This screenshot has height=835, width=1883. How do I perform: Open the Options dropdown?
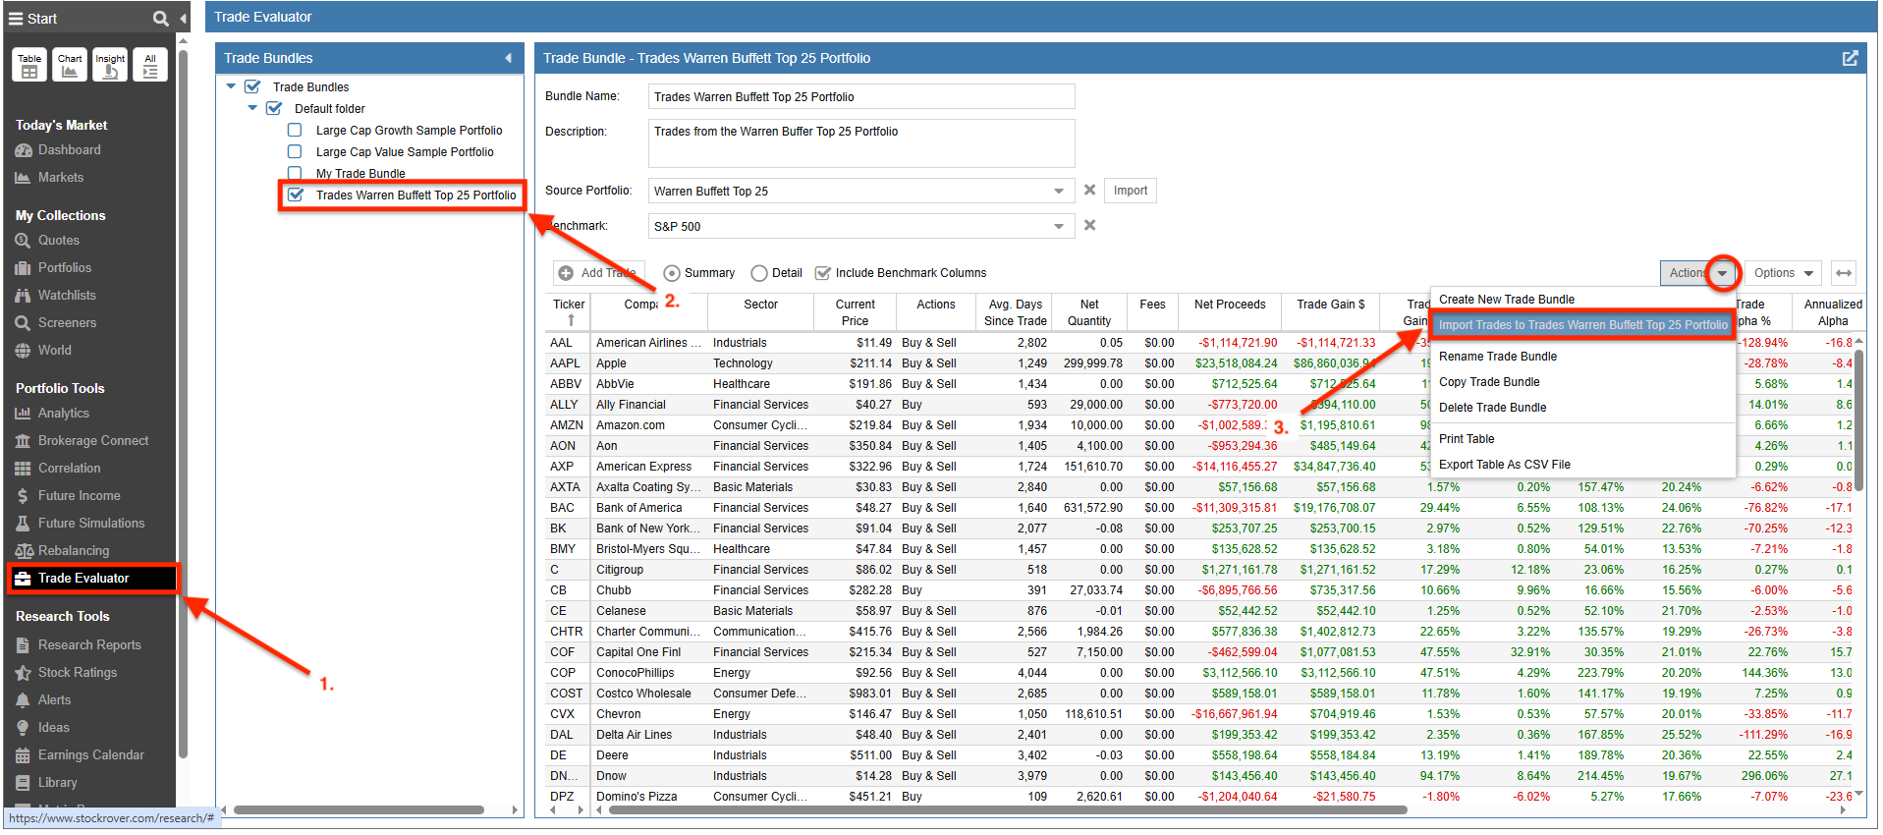1784,273
